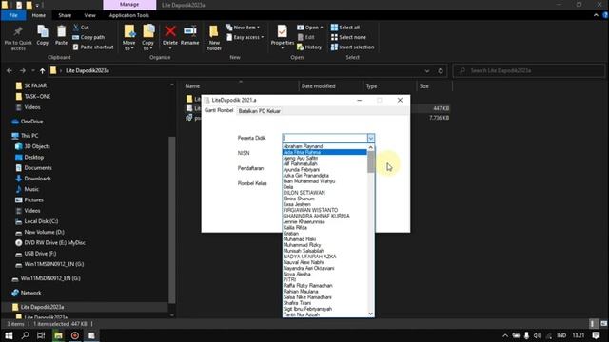Select DILON SETIAWAN from the list
609x342 pixels.
(324, 193)
